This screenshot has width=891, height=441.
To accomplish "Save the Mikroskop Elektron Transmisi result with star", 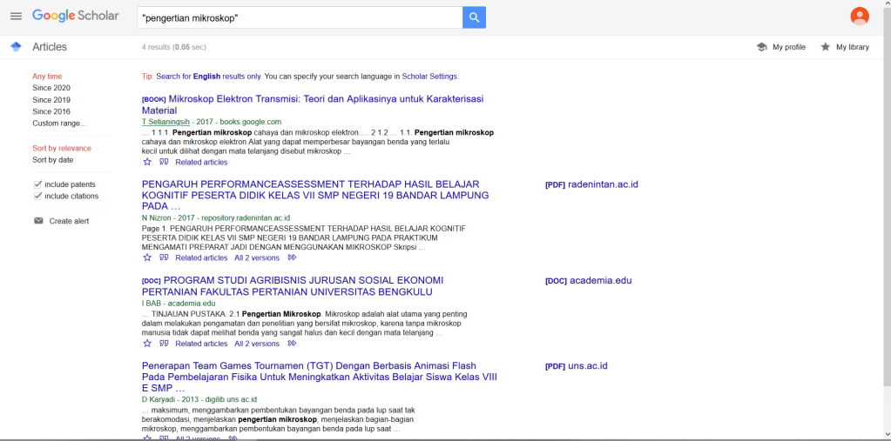I will (147, 162).
